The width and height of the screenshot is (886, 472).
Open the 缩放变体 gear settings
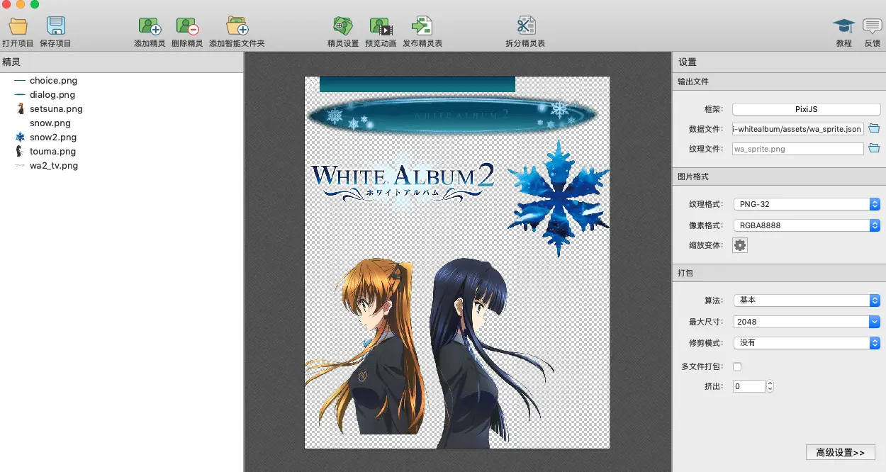pos(740,245)
